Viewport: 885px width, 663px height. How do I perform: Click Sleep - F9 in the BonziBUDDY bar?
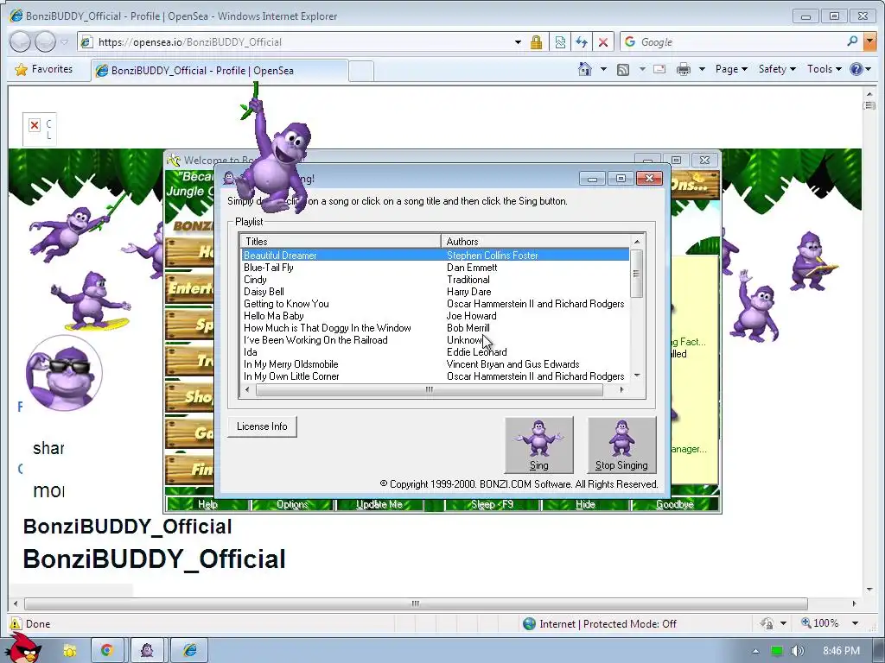[x=492, y=504]
